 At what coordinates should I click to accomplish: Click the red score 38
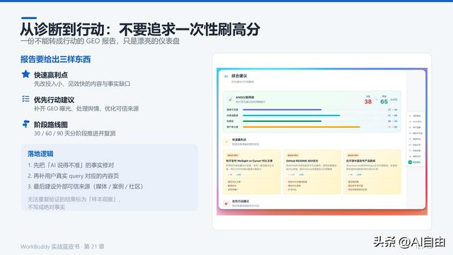(x=368, y=101)
